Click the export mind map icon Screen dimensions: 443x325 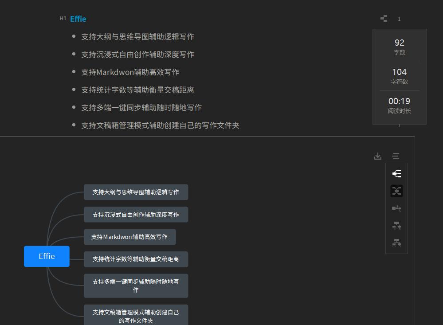pyautogui.click(x=377, y=156)
